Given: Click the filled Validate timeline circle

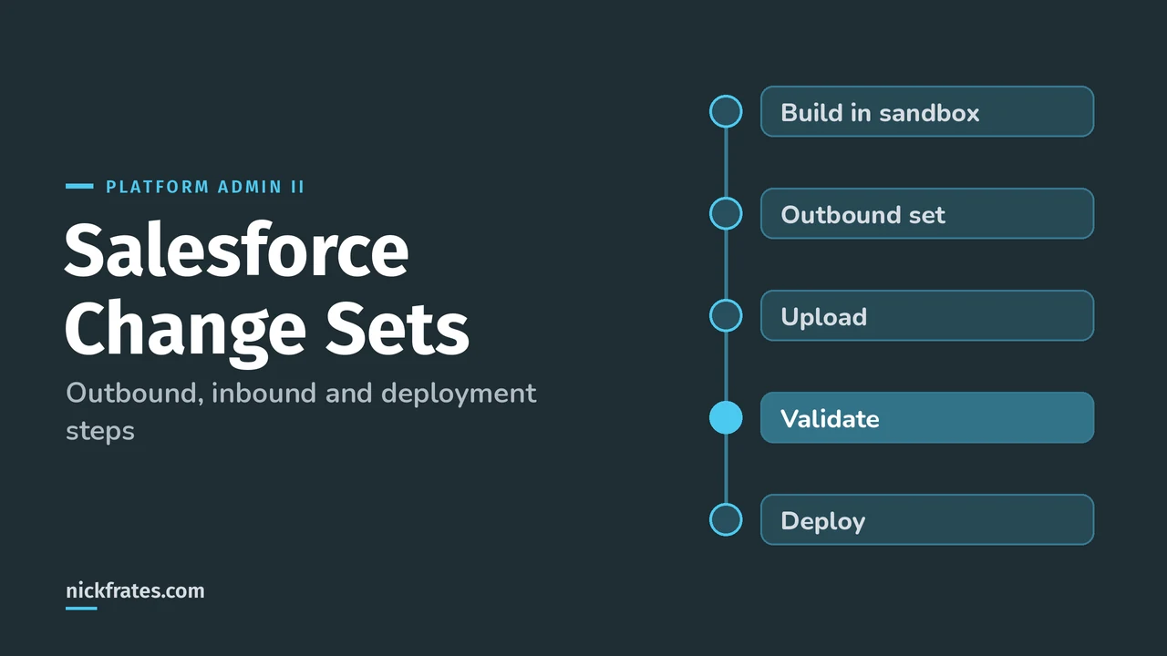Looking at the screenshot, I should point(726,417).
